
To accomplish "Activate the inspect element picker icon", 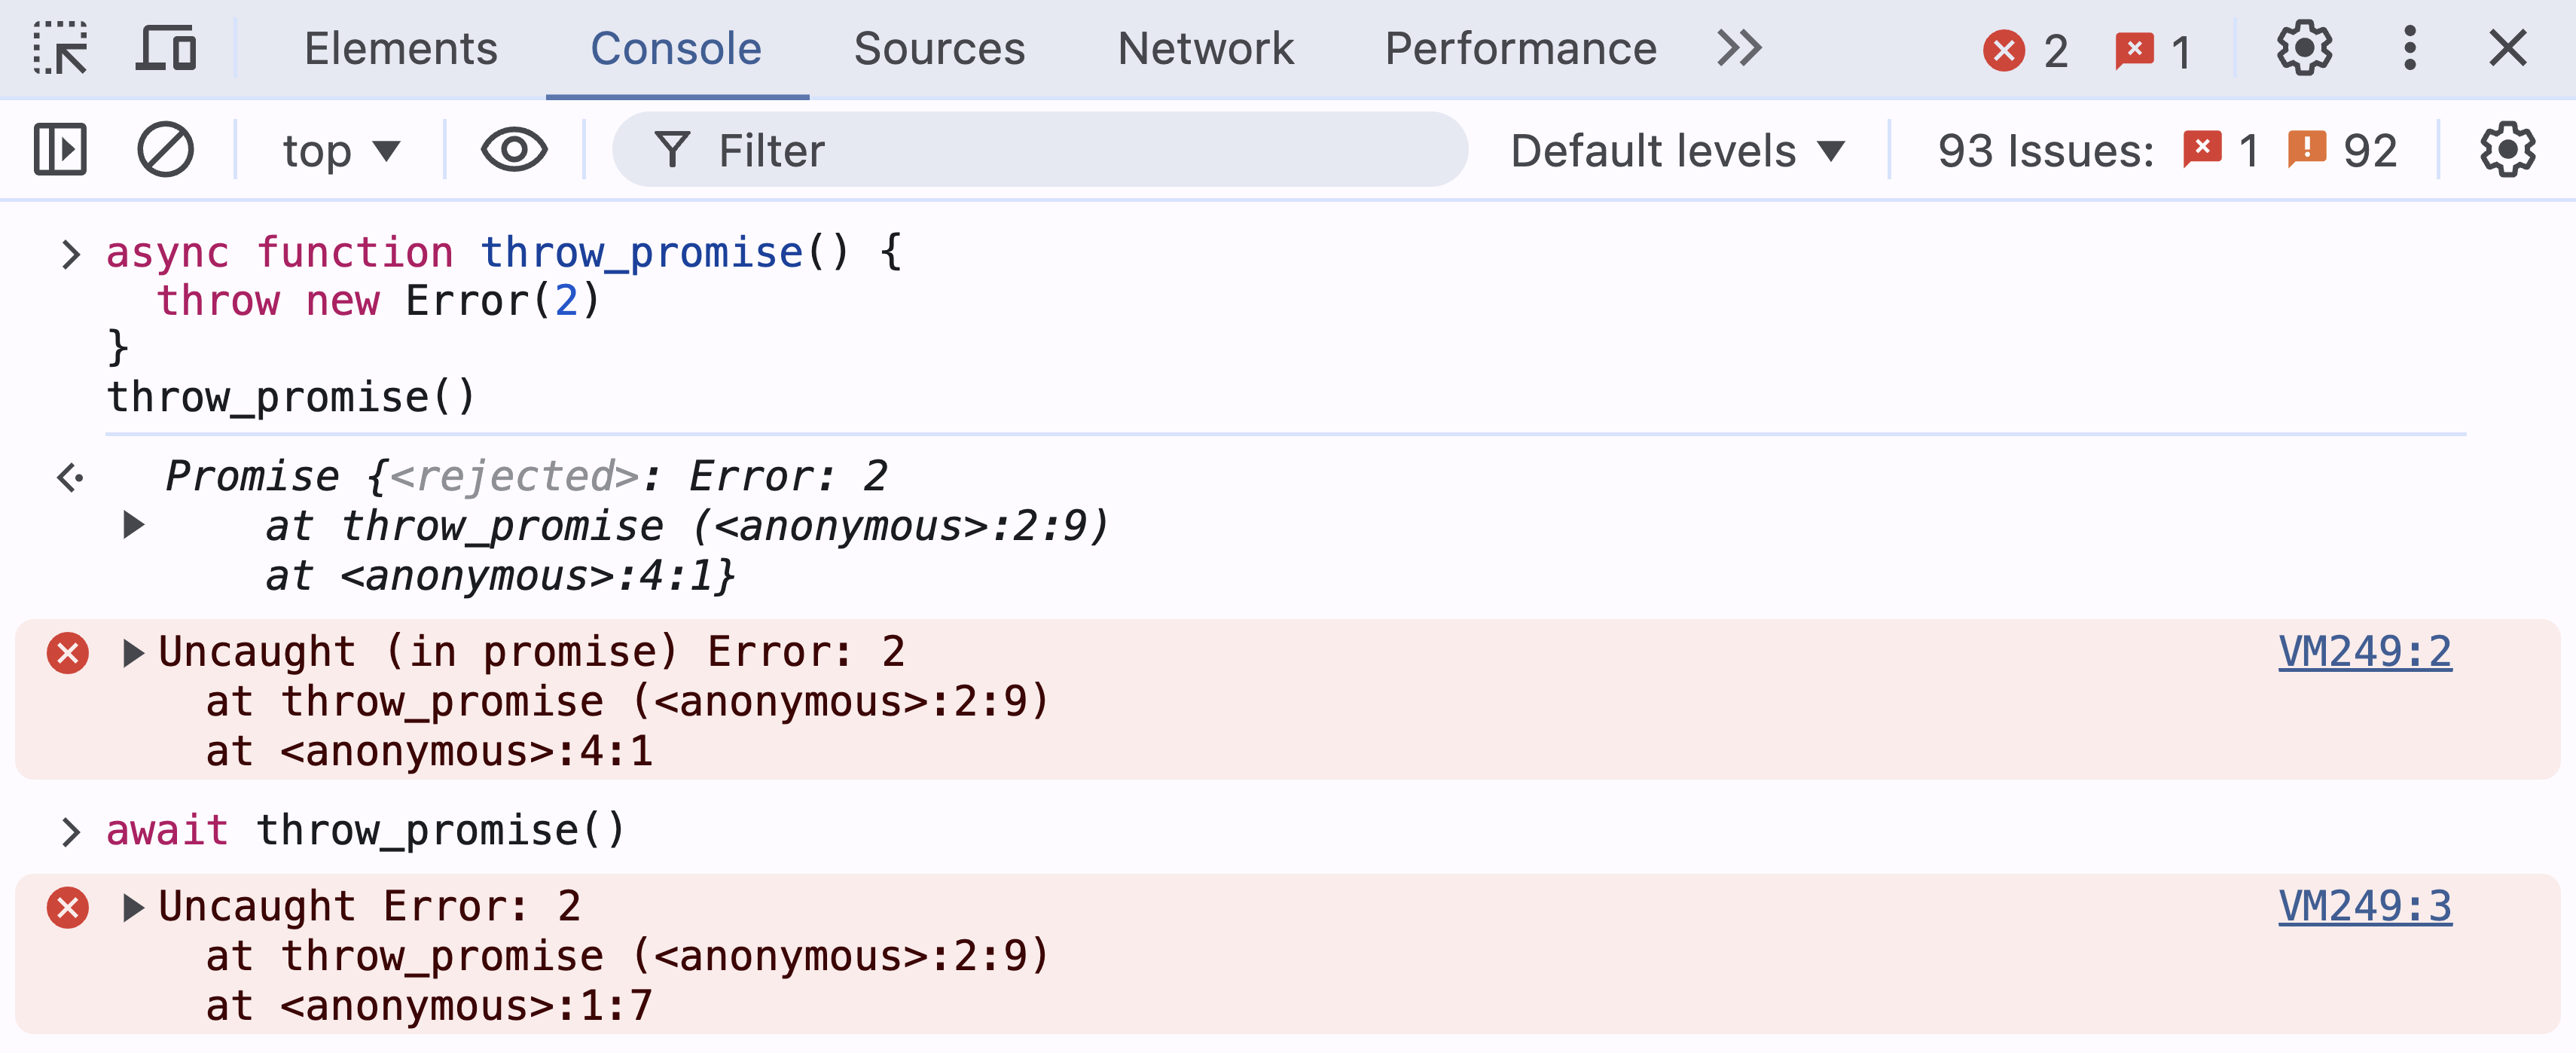I will coord(60,48).
